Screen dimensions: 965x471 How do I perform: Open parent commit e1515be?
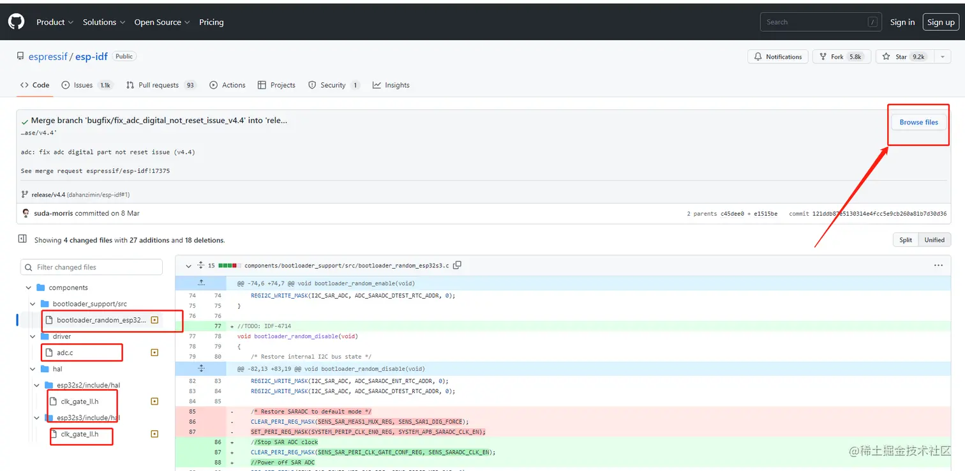(765, 214)
